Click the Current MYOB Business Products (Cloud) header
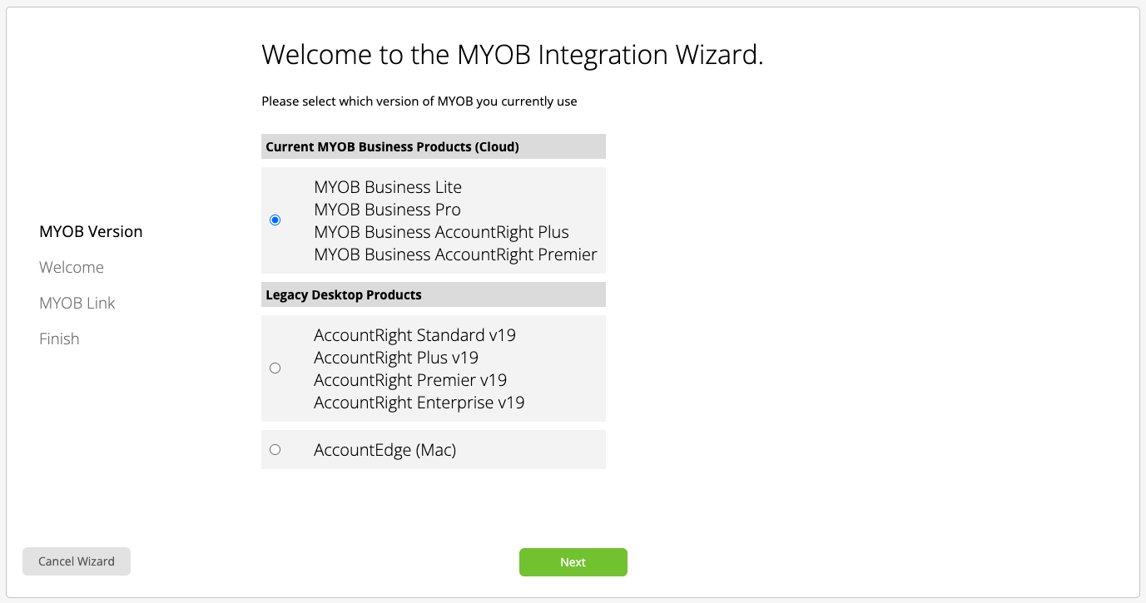 coord(392,146)
